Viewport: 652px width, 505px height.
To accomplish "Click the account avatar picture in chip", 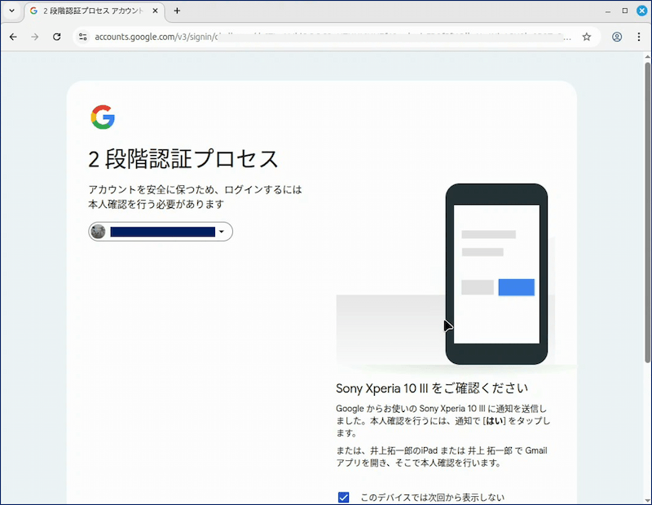I will point(98,232).
